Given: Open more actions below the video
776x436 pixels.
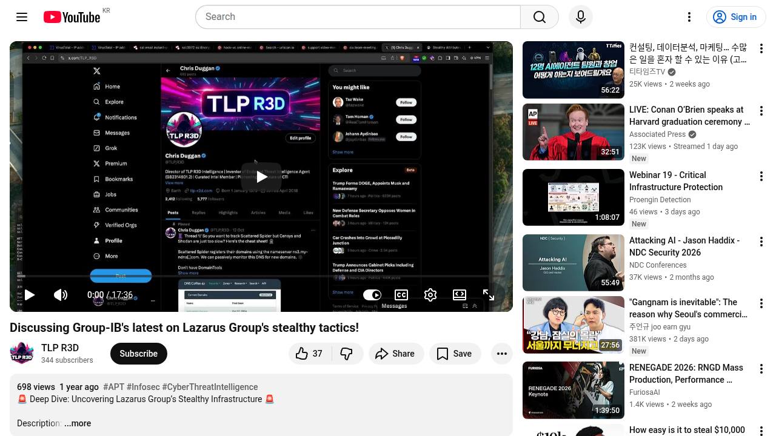Looking at the screenshot, I should pos(502,354).
